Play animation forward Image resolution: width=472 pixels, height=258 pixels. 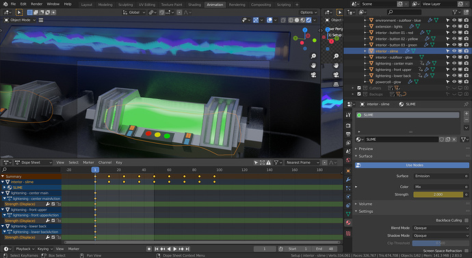175,249
